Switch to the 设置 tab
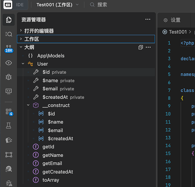The width and height of the screenshot is (195, 187). point(174,20)
